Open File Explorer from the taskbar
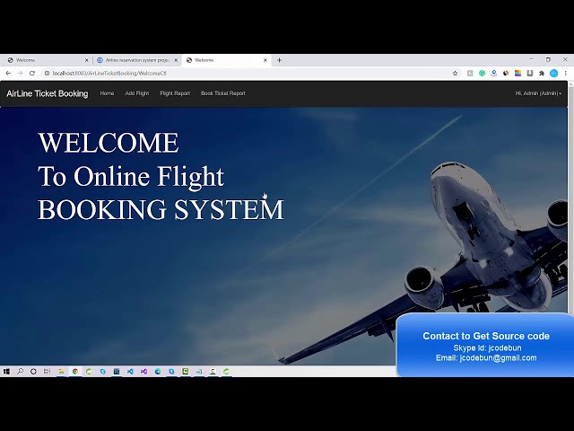 tap(61, 371)
